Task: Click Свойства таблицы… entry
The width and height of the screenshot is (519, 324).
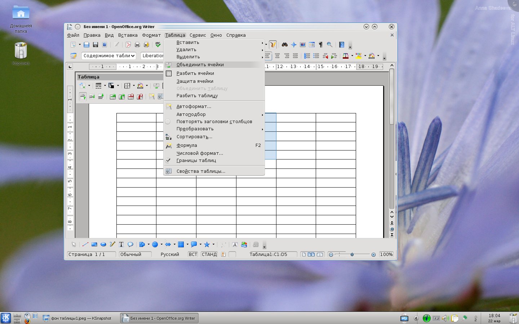Action: pyautogui.click(x=201, y=171)
